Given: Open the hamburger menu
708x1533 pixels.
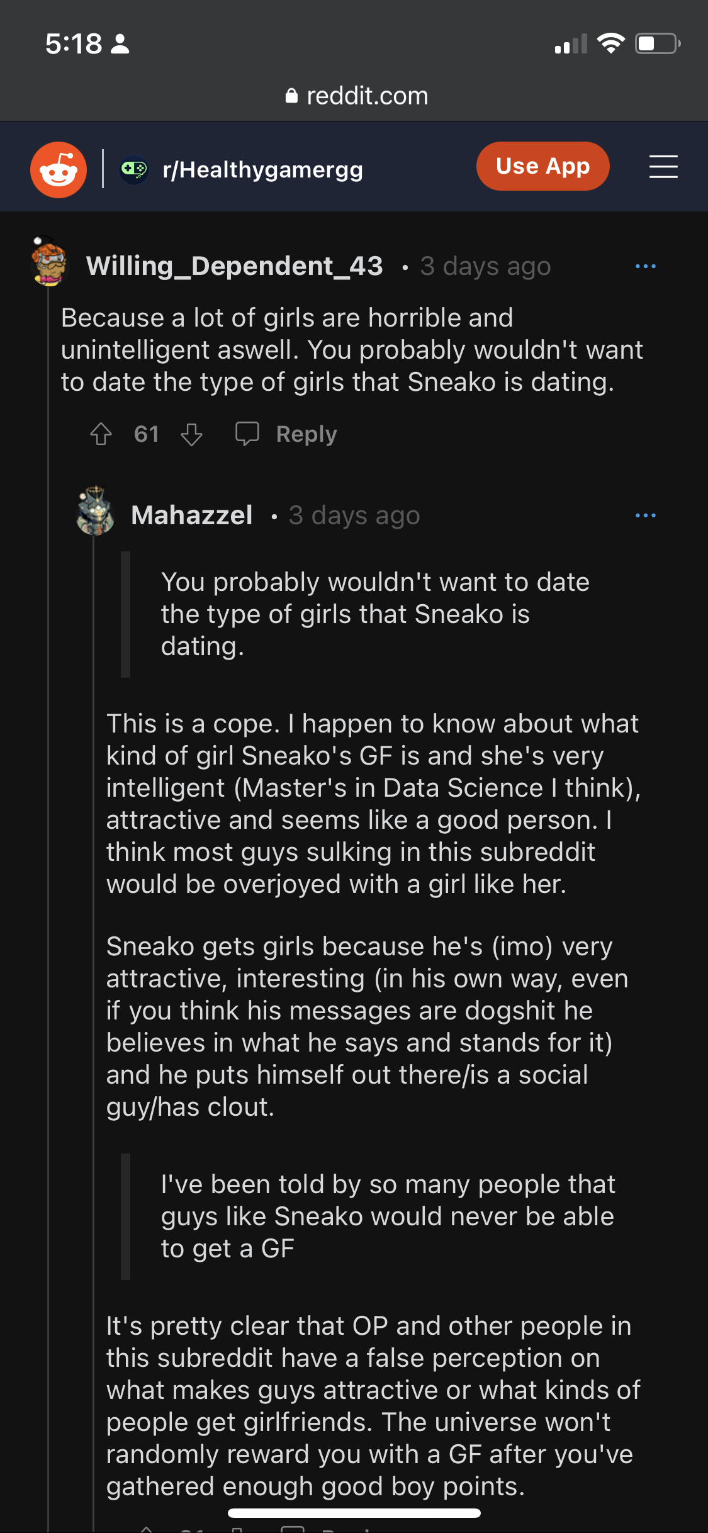Looking at the screenshot, I should [x=663, y=167].
